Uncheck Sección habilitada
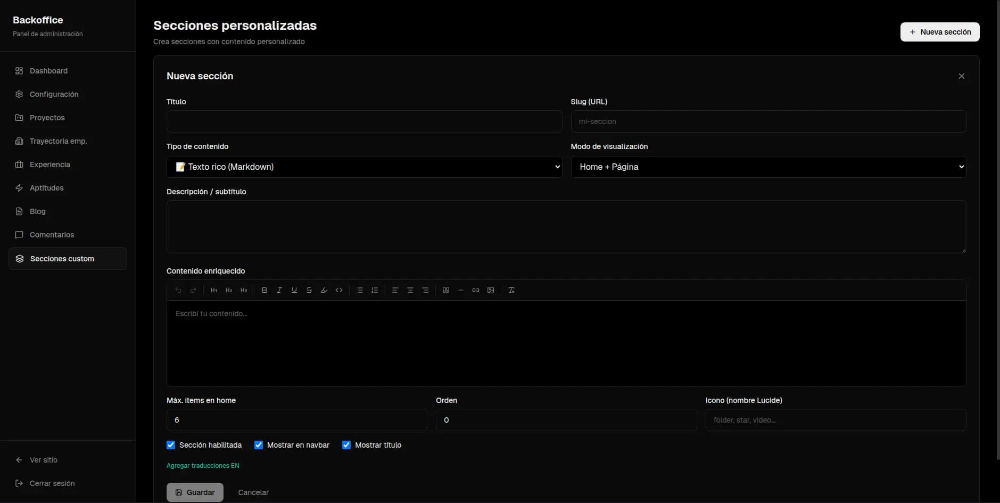The width and height of the screenshot is (1000, 503). [170, 444]
